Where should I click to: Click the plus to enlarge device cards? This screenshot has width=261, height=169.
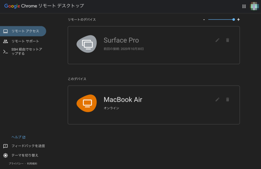pos(238,19)
